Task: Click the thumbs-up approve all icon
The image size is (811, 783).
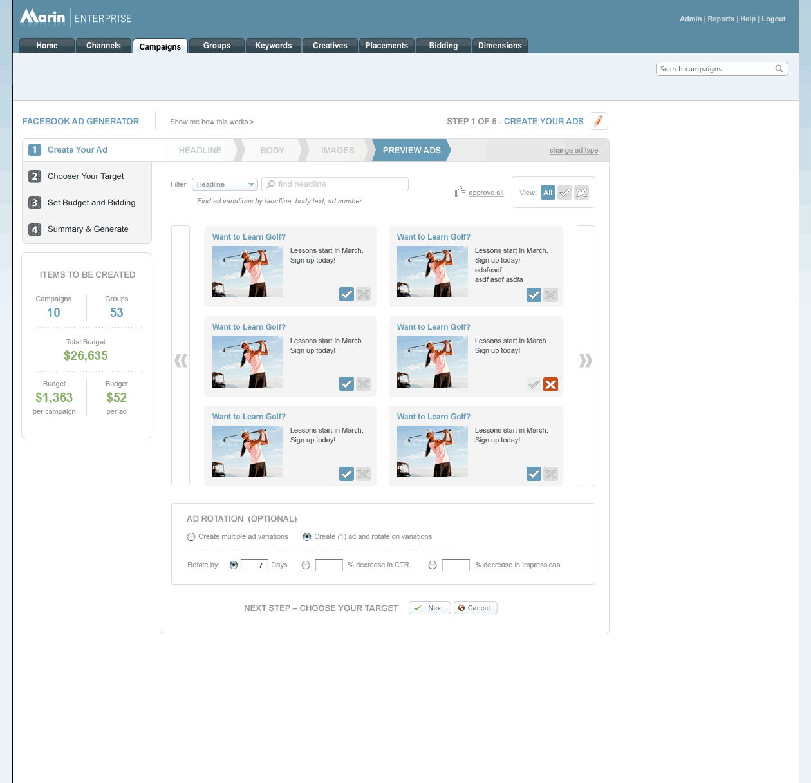Action: click(x=460, y=192)
